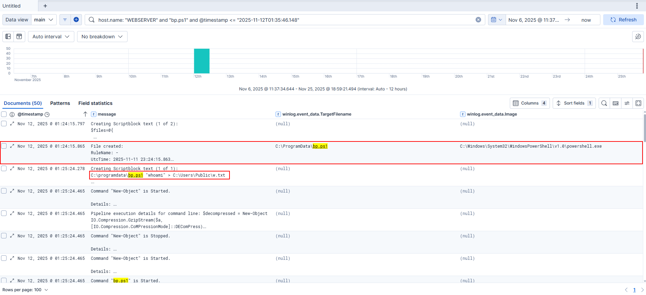Clear the search query with X icon

pos(478,20)
